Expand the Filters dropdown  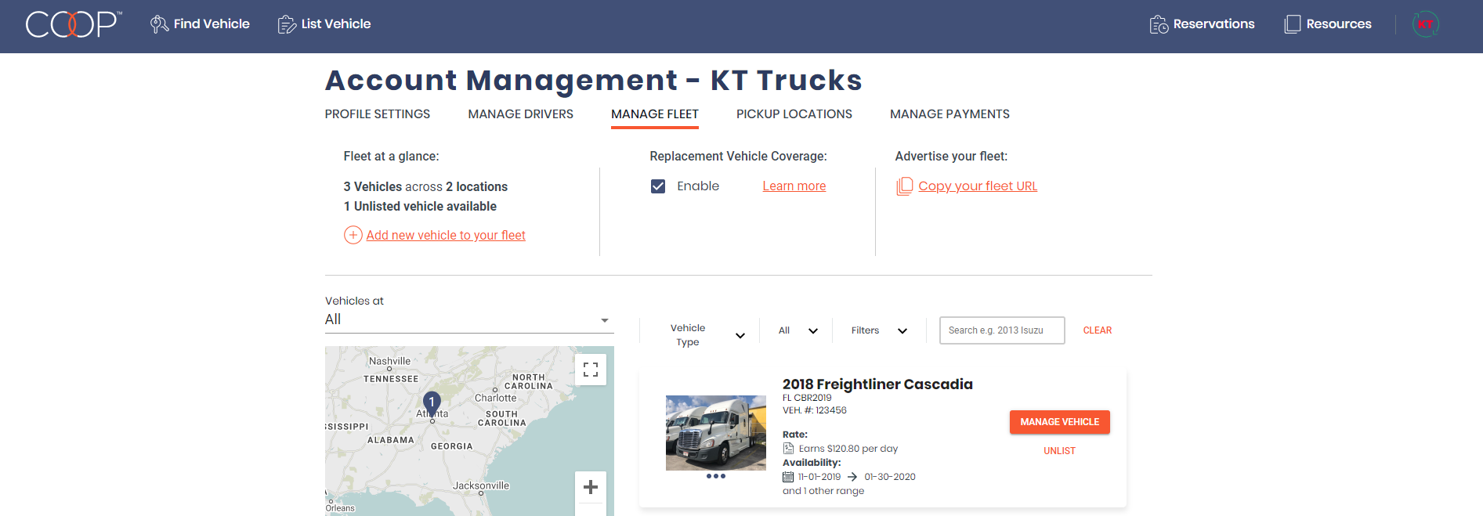(879, 330)
